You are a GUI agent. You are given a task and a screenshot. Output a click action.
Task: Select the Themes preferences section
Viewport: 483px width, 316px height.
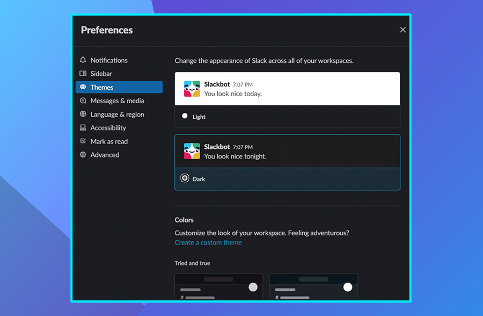(x=119, y=87)
